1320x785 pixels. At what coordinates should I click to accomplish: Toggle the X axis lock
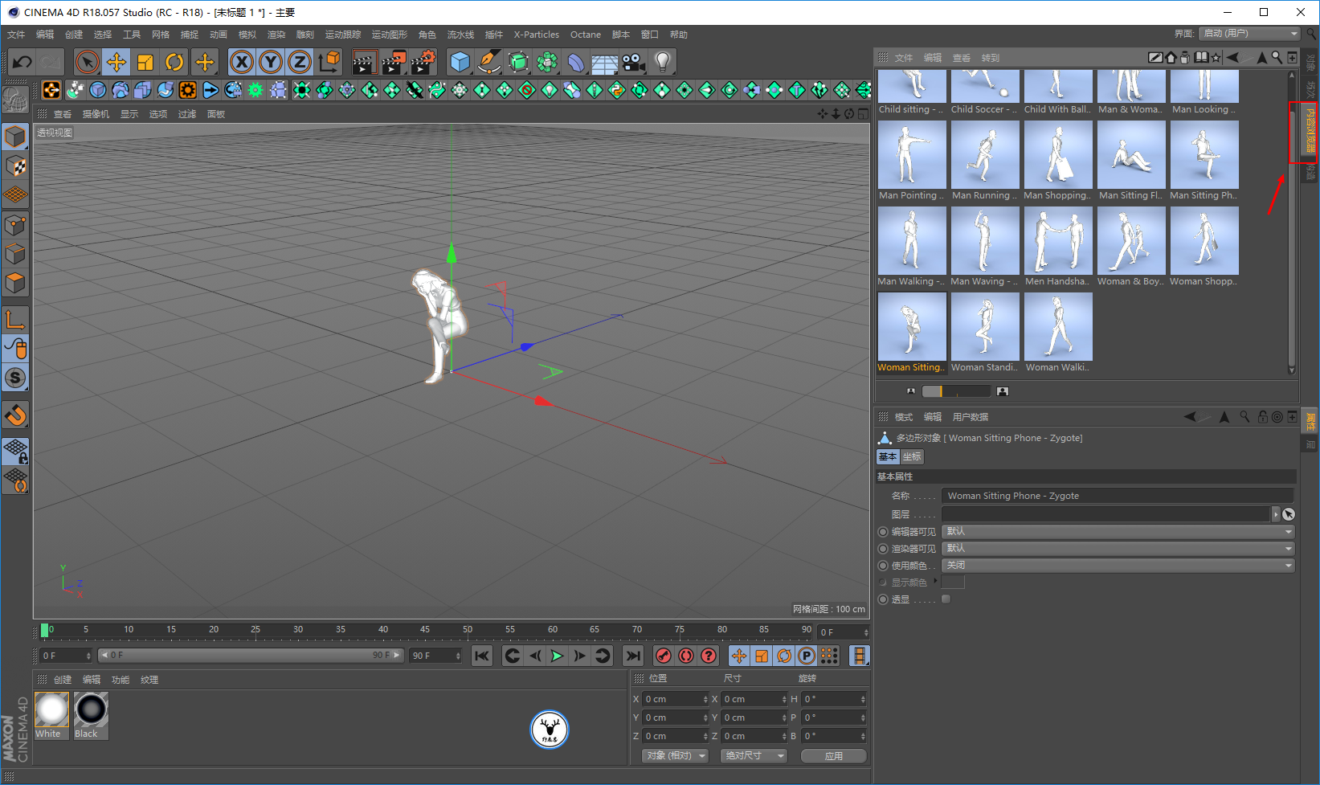[241, 62]
